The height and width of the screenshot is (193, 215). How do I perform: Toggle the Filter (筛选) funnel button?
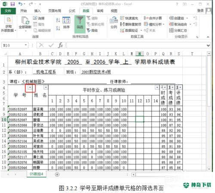(80, 24)
